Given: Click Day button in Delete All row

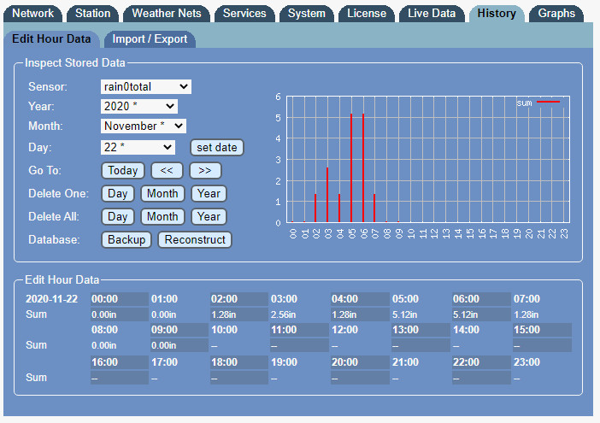Looking at the screenshot, I should (x=117, y=217).
